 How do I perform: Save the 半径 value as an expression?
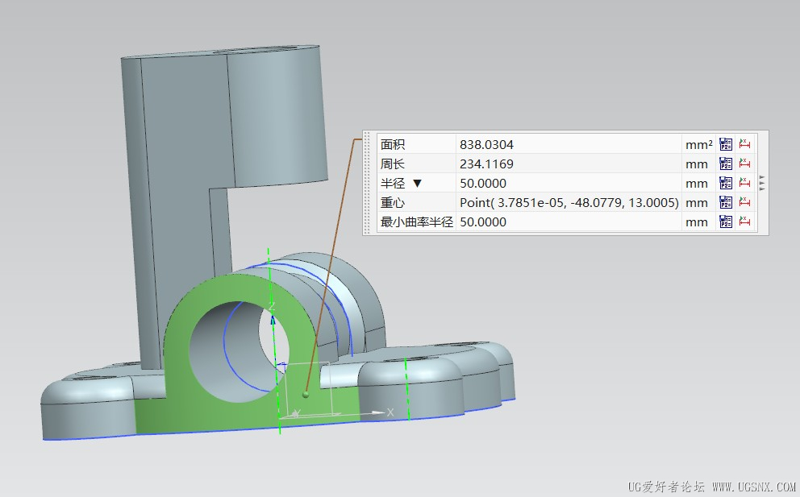pyautogui.click(x=726, y=183)
